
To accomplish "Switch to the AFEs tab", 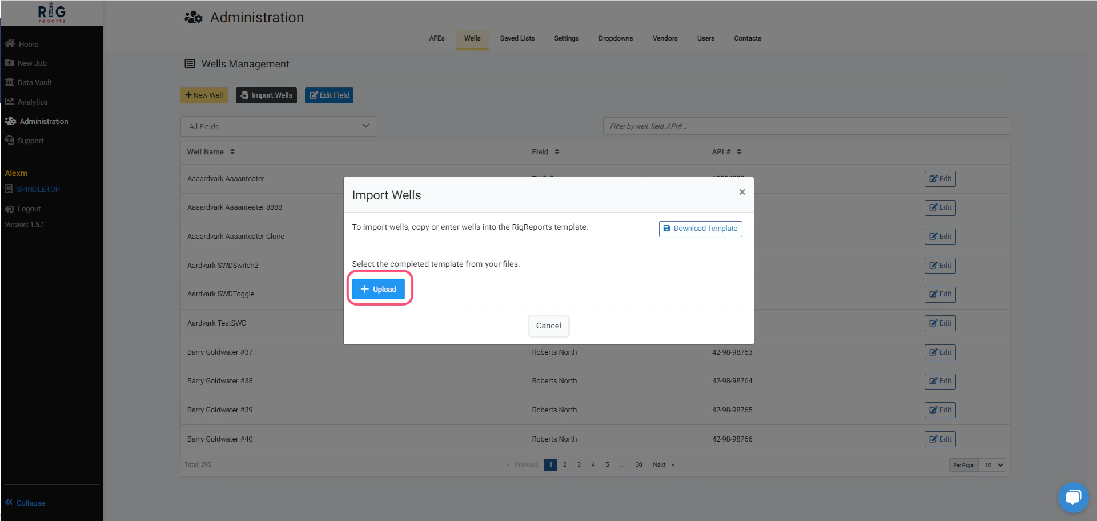I will pyautogui.click(x=437, y=38).
